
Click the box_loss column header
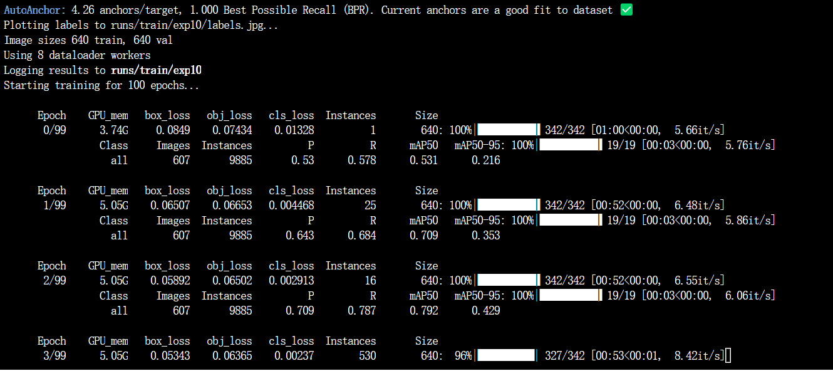click(167, 115)
